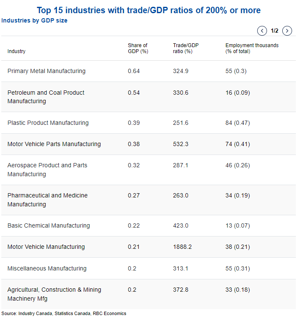Screen dimensions: 298x321
Task: Click Agricultural, Construction & Mining Machinery Mfg
Action: coord(54,294)
